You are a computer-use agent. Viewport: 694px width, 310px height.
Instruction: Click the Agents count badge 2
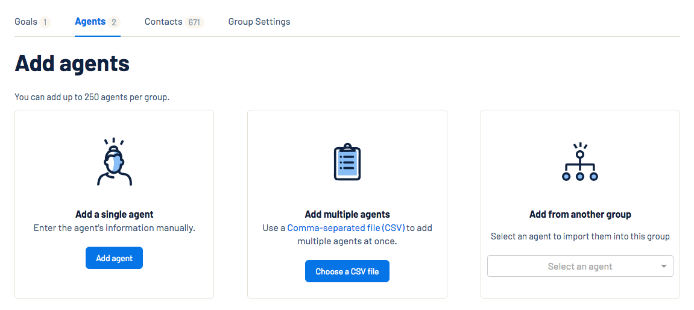(x=114, y=22)
